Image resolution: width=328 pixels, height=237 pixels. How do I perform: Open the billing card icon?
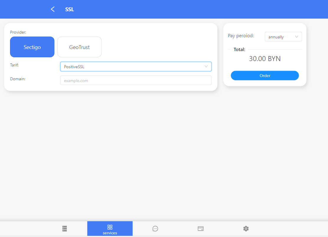pos(200,228)
